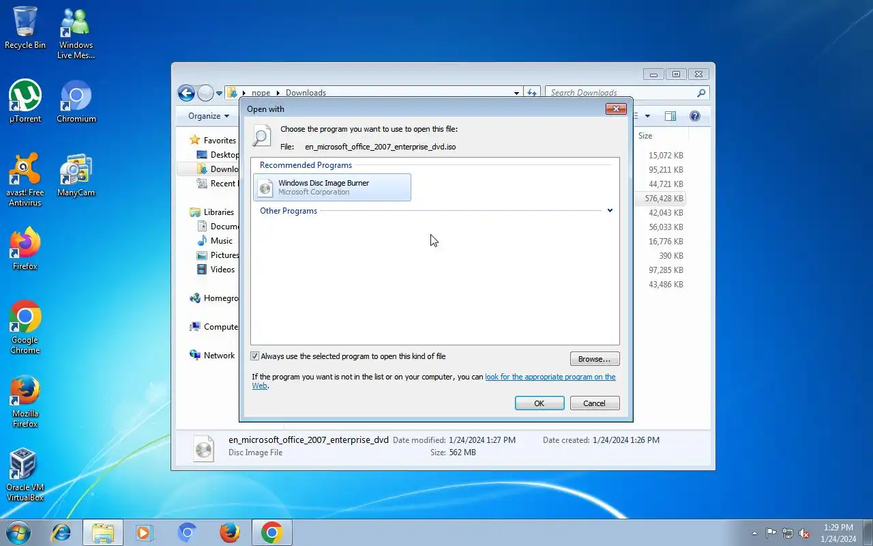Launch Chromium desktop shortcut
This screenshot has height=546, width=873.
[x=76, y=102]
